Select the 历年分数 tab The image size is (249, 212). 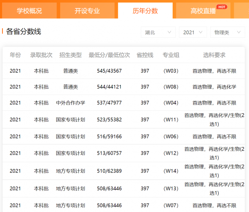145,11
